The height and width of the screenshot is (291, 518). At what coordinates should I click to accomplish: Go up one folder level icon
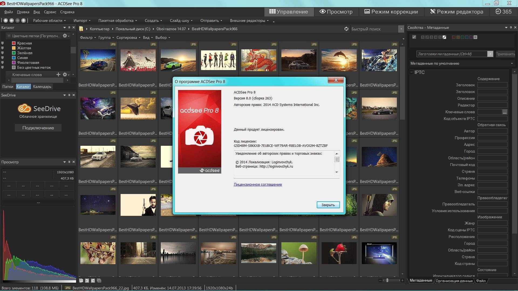pos(23,20)
